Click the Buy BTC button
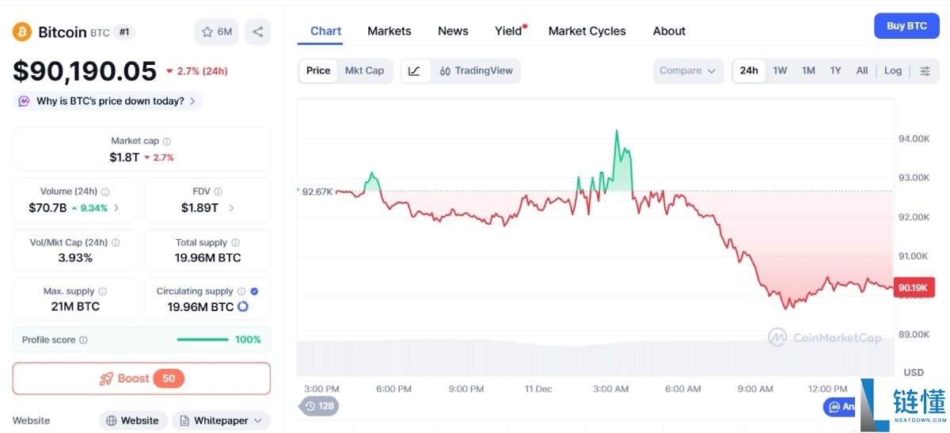 pos(906,26)
